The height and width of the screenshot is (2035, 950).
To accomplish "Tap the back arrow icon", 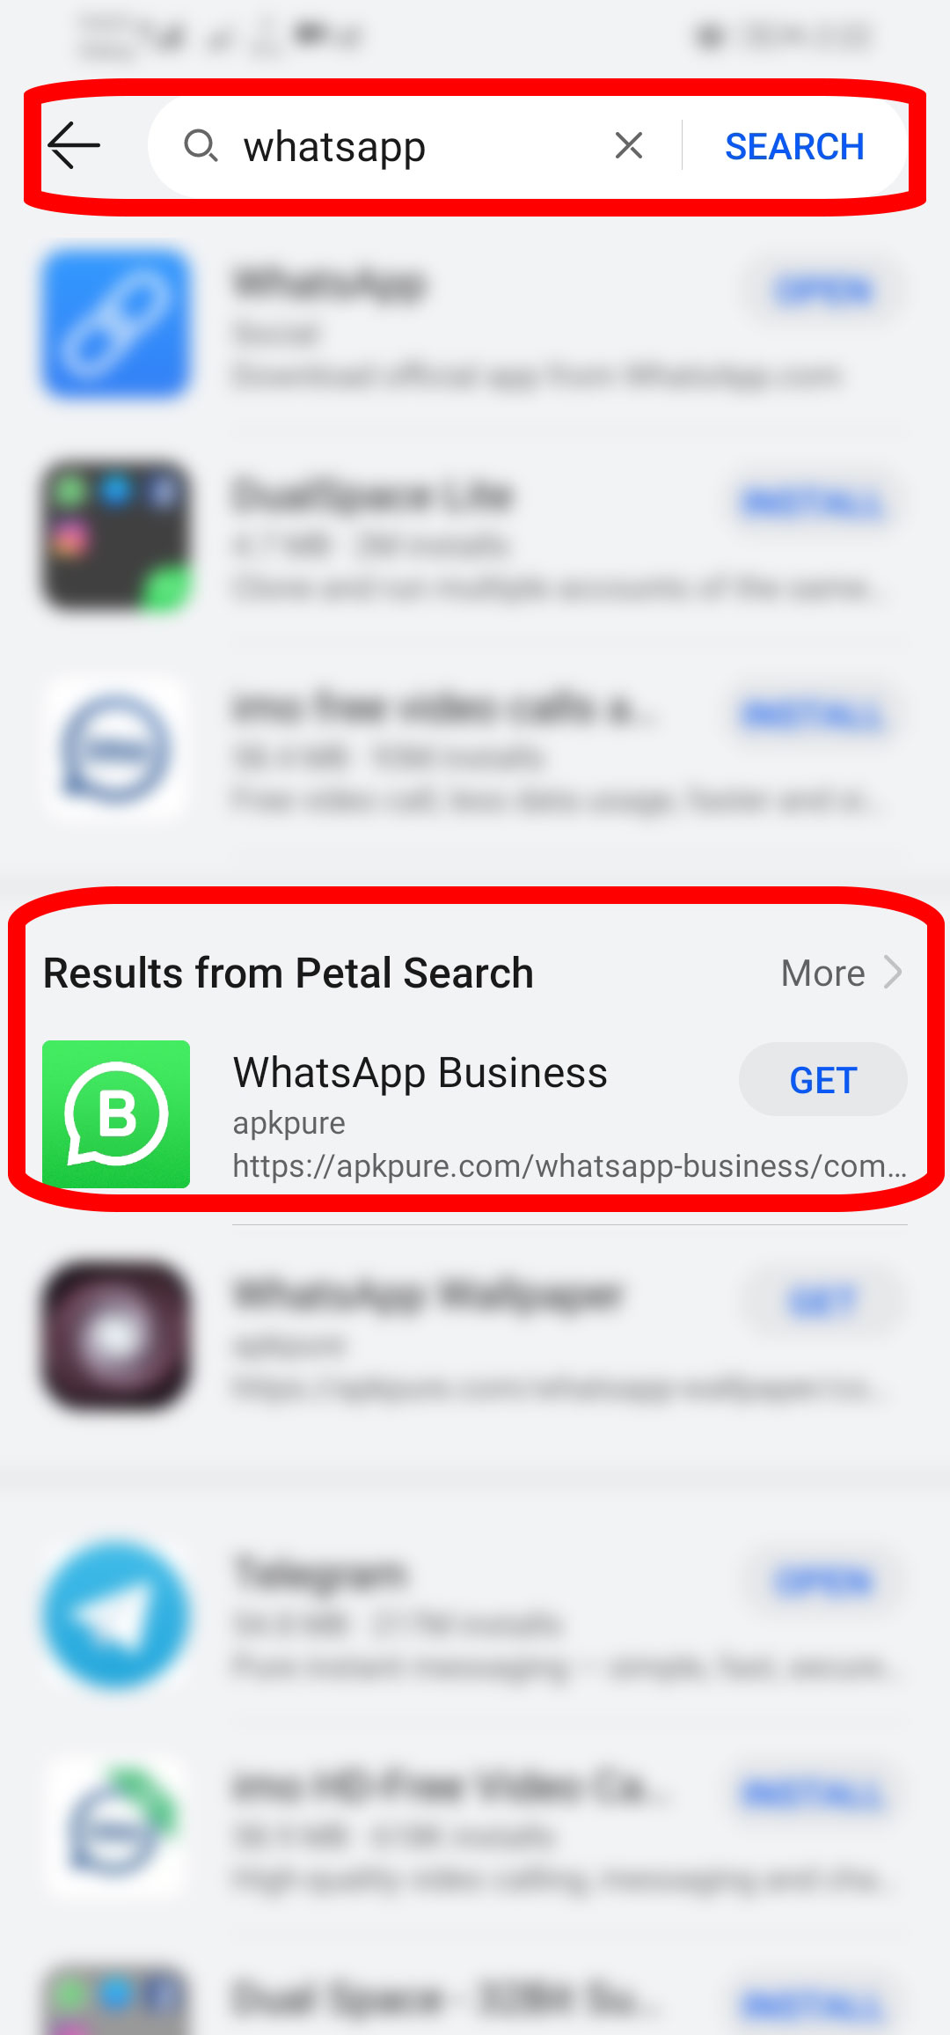I will pyautogui.click(x=74, y=145).
